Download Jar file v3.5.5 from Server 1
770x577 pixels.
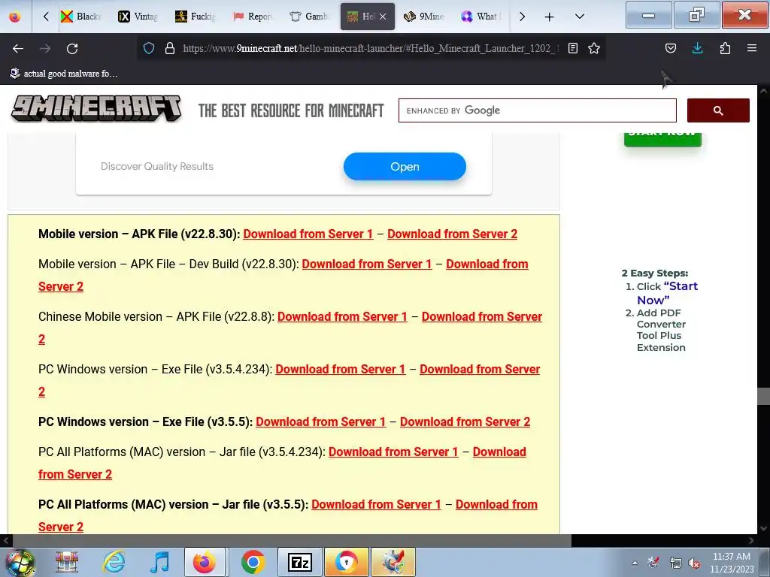click(376, 504)
